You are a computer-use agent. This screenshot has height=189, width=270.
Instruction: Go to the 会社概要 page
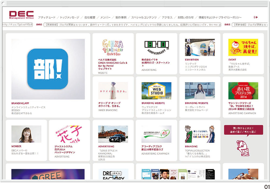pyautogui.click(x=90, y=17)
